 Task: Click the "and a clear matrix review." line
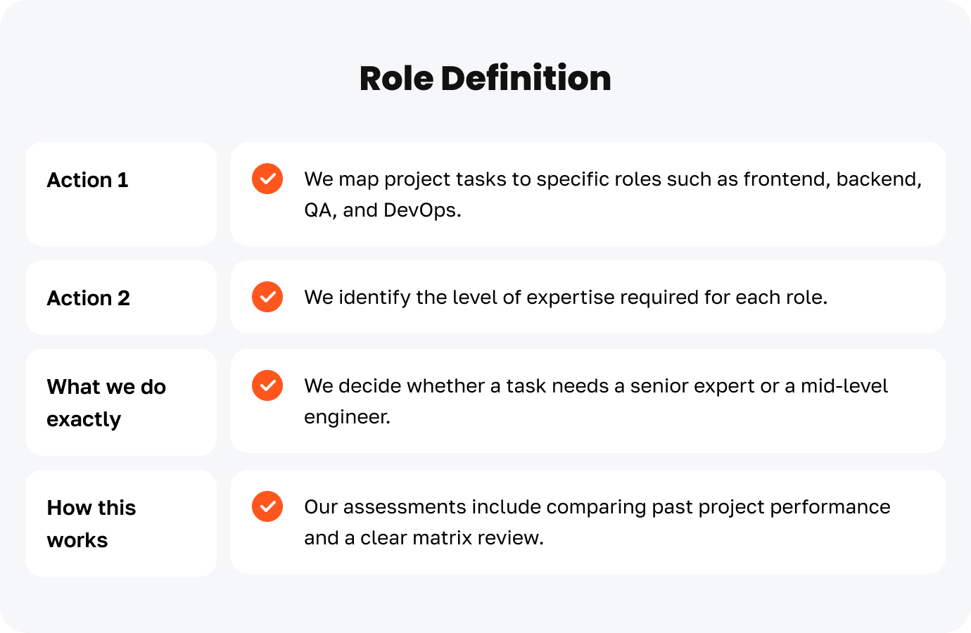coord(424,538)
